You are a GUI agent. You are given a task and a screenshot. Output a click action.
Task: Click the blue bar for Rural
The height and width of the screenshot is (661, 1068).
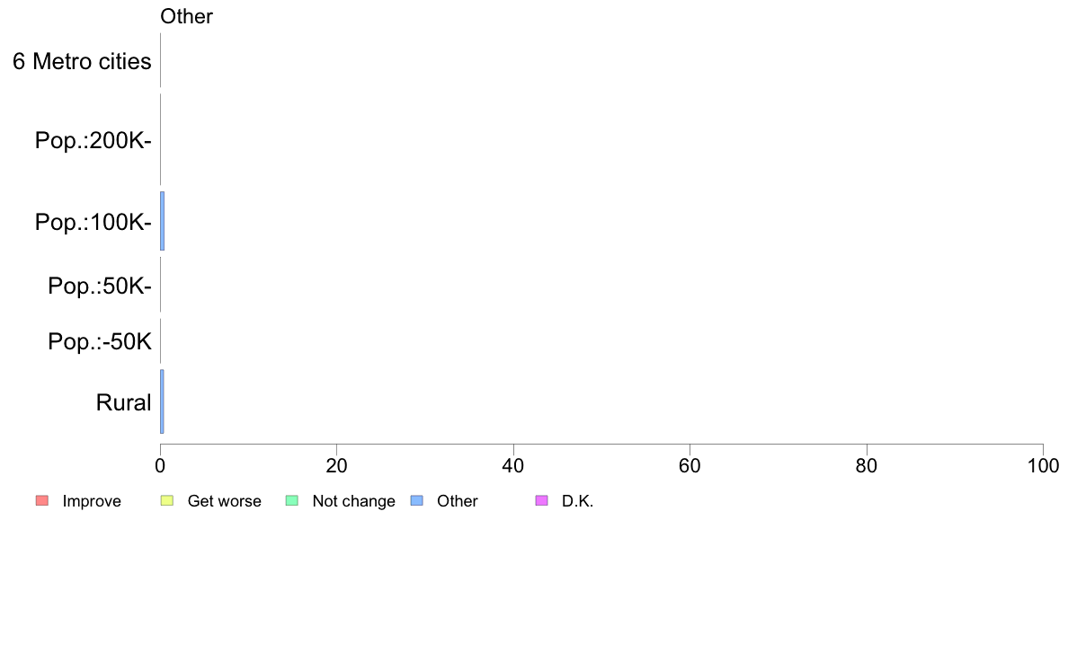(162, 401)
